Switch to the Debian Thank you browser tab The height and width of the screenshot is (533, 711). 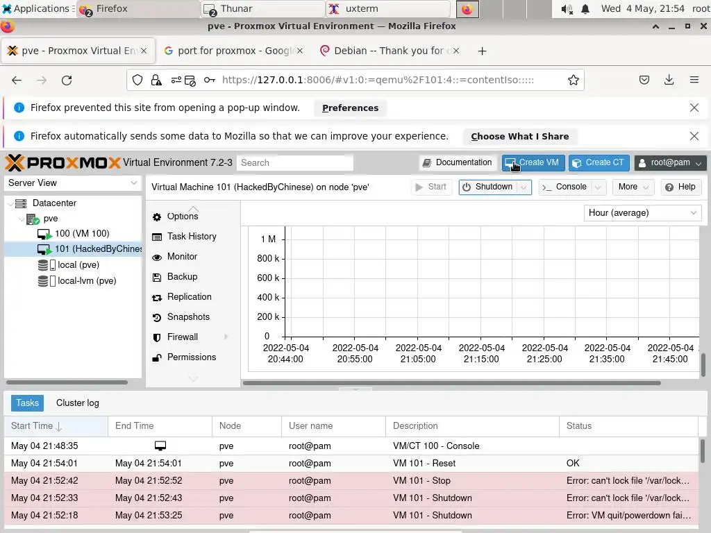coord(390,51)
